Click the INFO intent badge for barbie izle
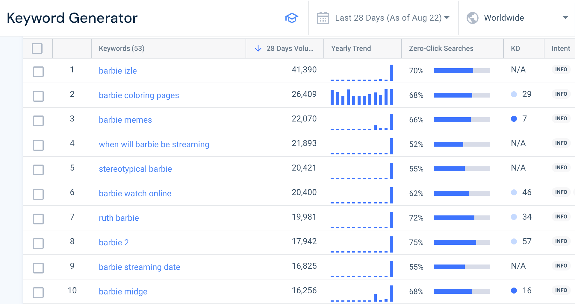The width and height of the screenshot is (575, 304). 561,69
